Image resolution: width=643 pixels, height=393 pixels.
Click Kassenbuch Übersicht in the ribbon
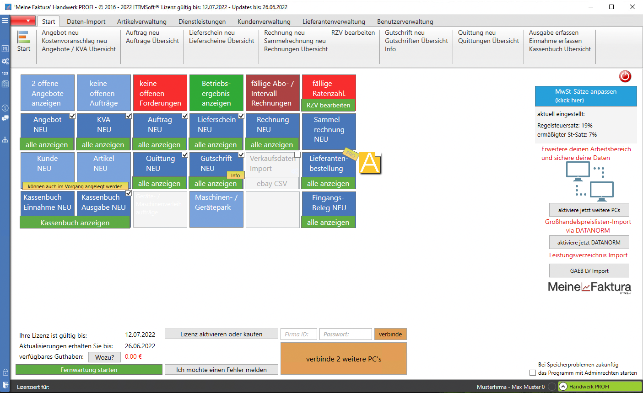pyautogui.click(x=560, y=49)
